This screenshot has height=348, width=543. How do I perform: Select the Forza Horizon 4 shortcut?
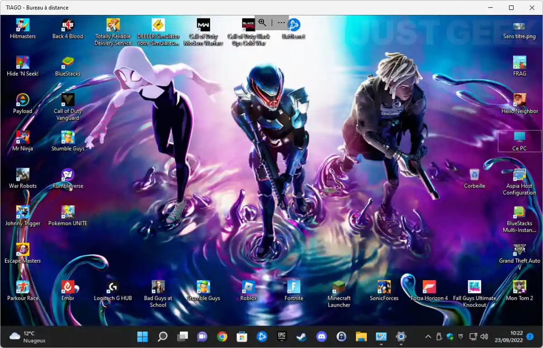point(429,290)
